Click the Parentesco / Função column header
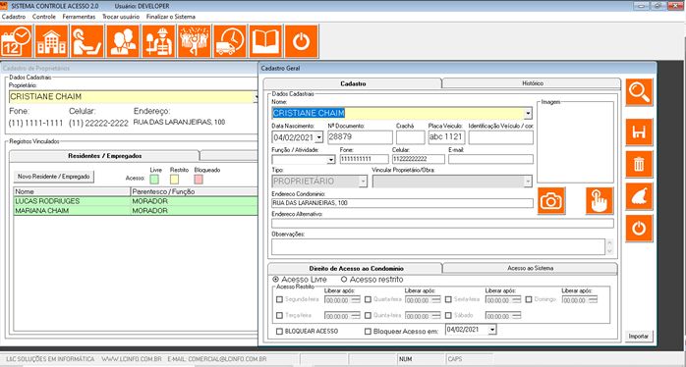Image resolution: width=686 pixels, height=367 pixels. point(195,191)
